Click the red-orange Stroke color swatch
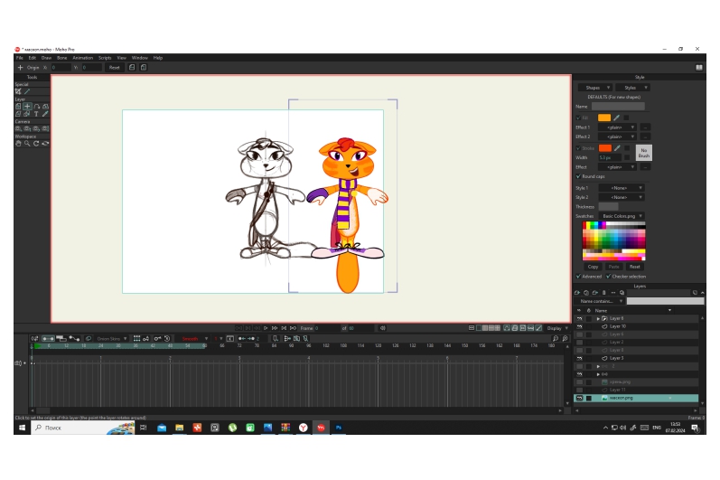 coord(605,148)
